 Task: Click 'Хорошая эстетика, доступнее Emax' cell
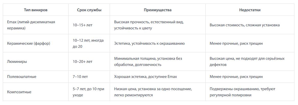158,77
